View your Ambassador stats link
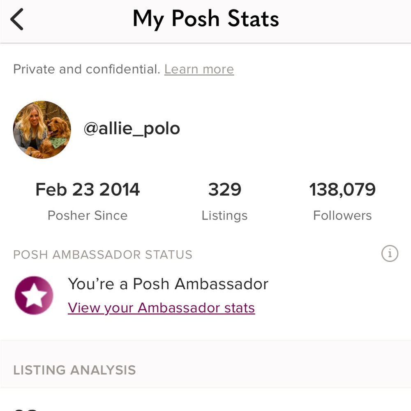The image size is (411, 411). point(161,308)
